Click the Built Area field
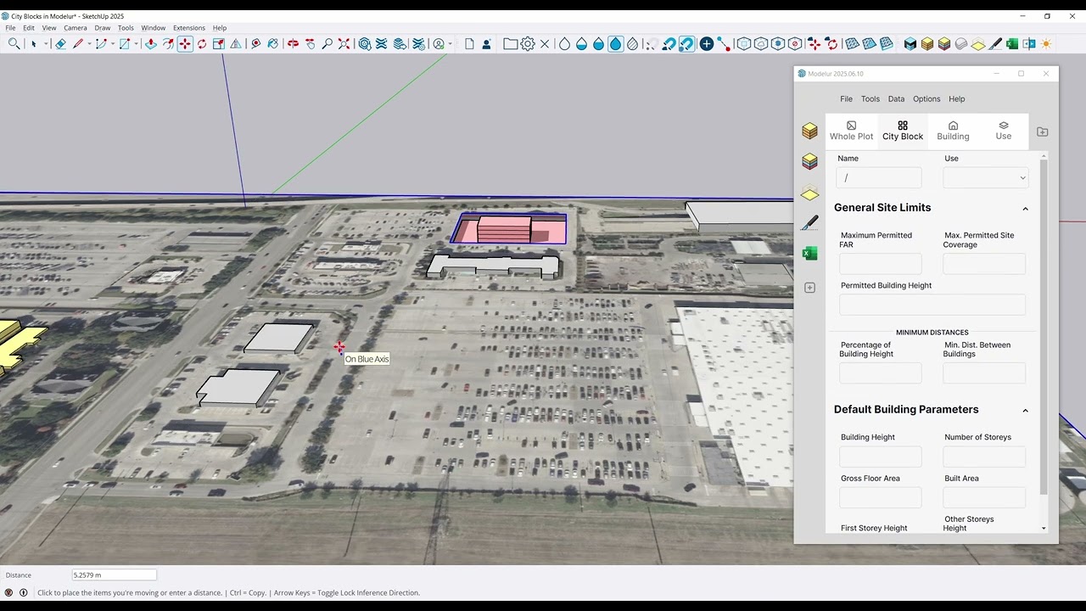 (984, 497)
